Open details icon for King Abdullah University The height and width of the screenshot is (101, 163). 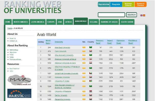[x=84, y=86]
